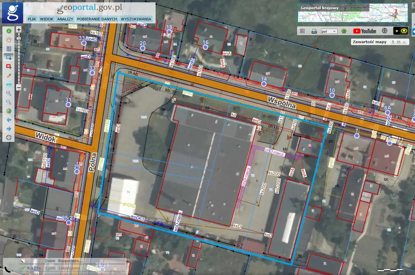Select the pan hand tool
Image resolution: width=415 pixels, height=275 pixels.
click(x=9, y=40)
